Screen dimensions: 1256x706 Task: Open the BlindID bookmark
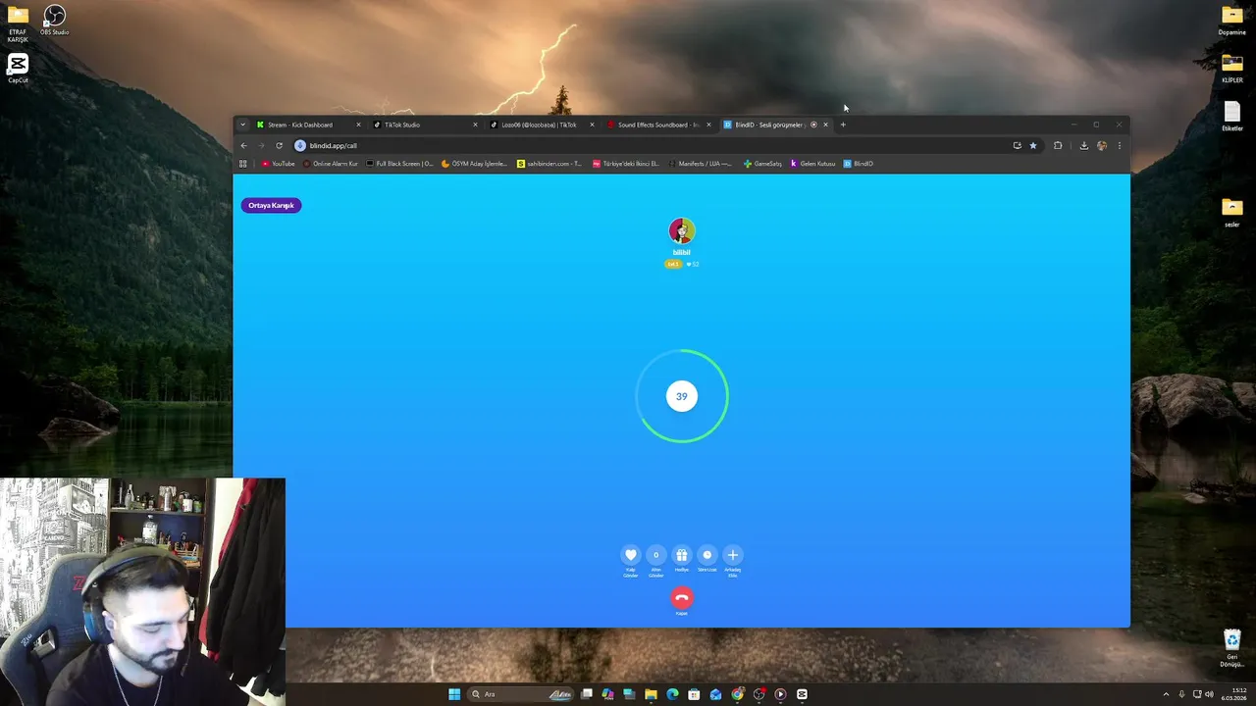859,164
